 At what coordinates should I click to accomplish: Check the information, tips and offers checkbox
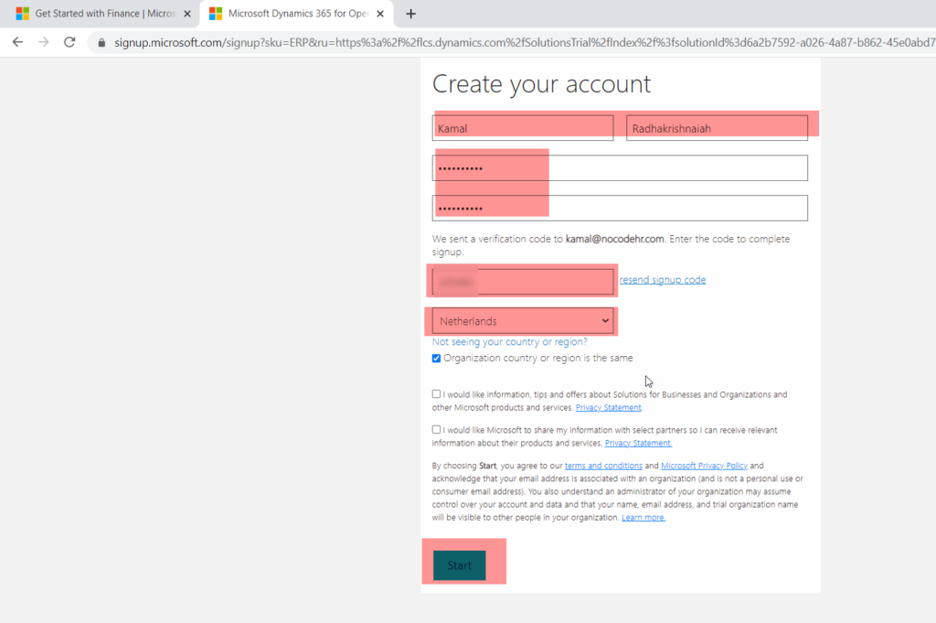[436, 394]
